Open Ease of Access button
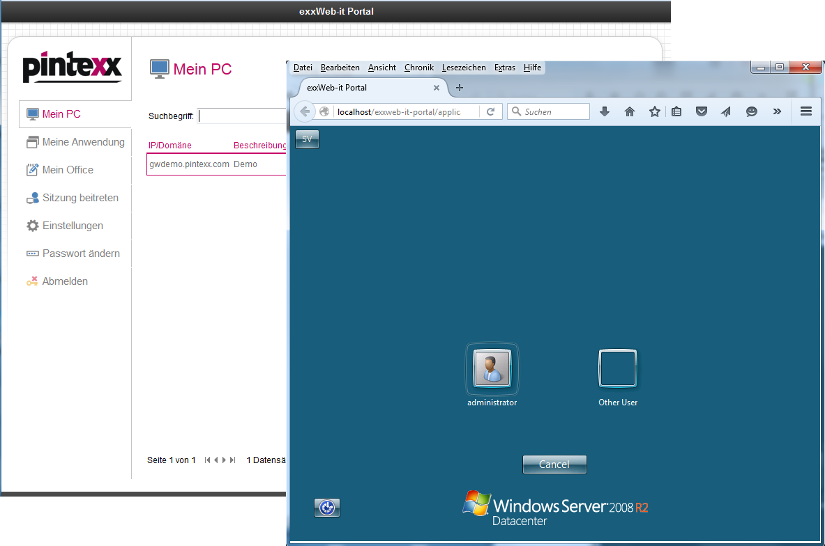825x546 pixels. 327,508
